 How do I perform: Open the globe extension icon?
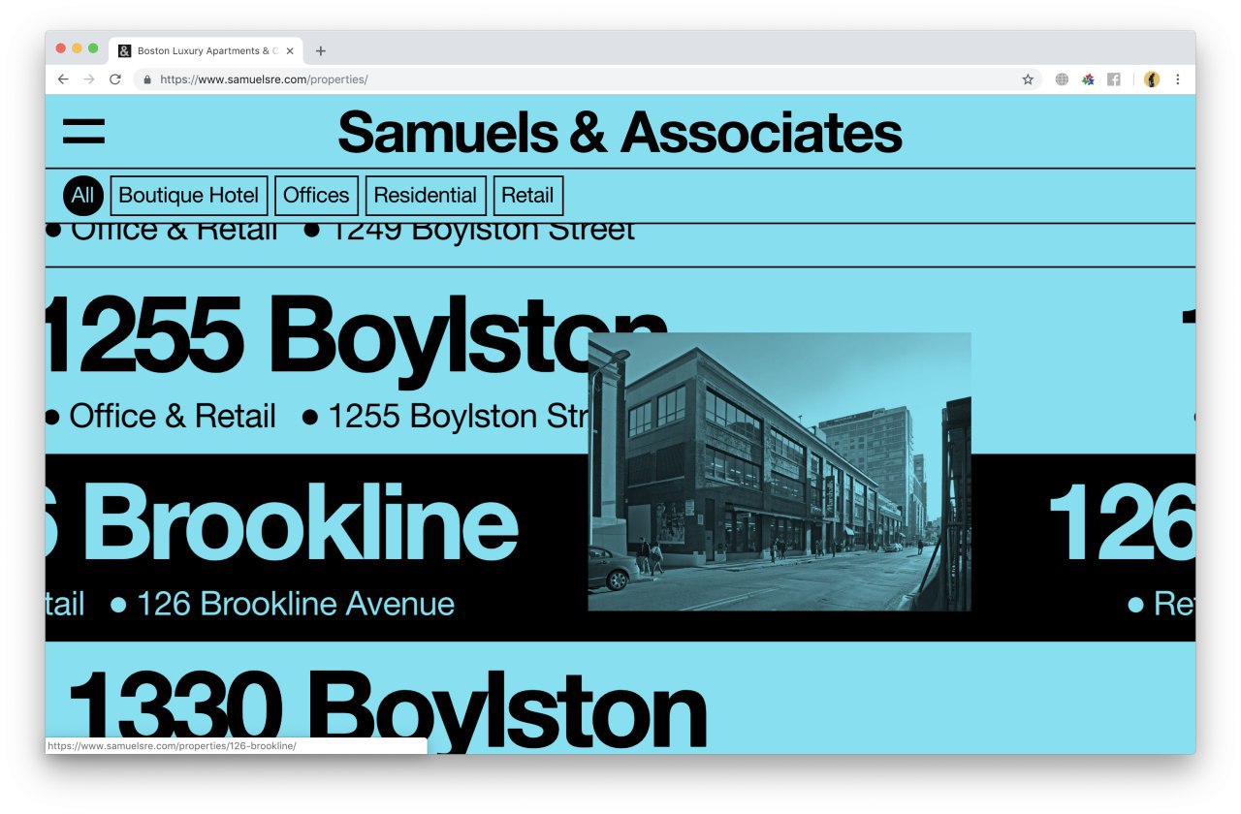click(x=1062, y=79)
